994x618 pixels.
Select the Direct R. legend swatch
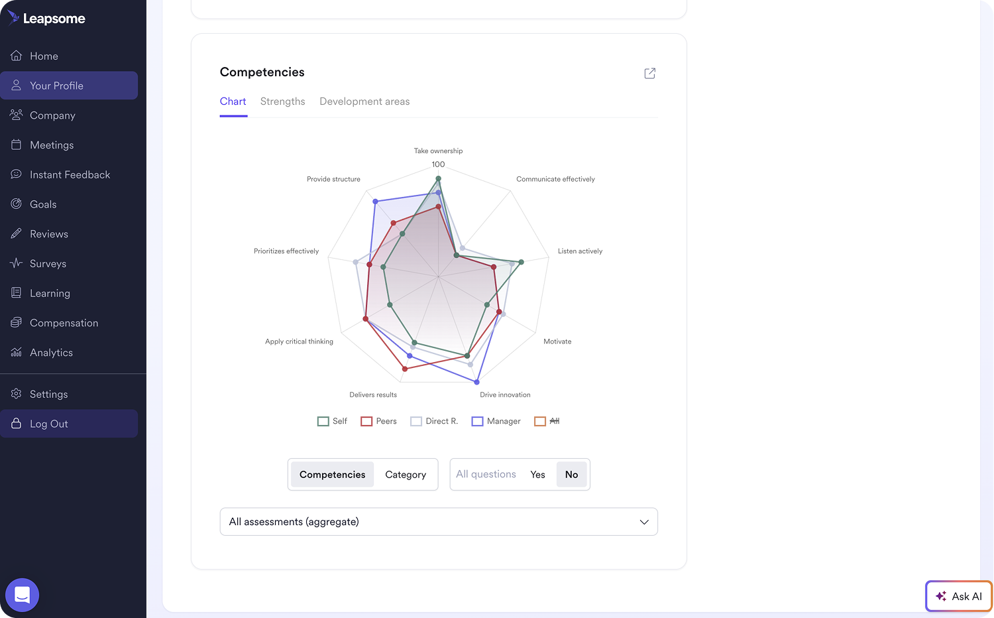tap(416, 421)
